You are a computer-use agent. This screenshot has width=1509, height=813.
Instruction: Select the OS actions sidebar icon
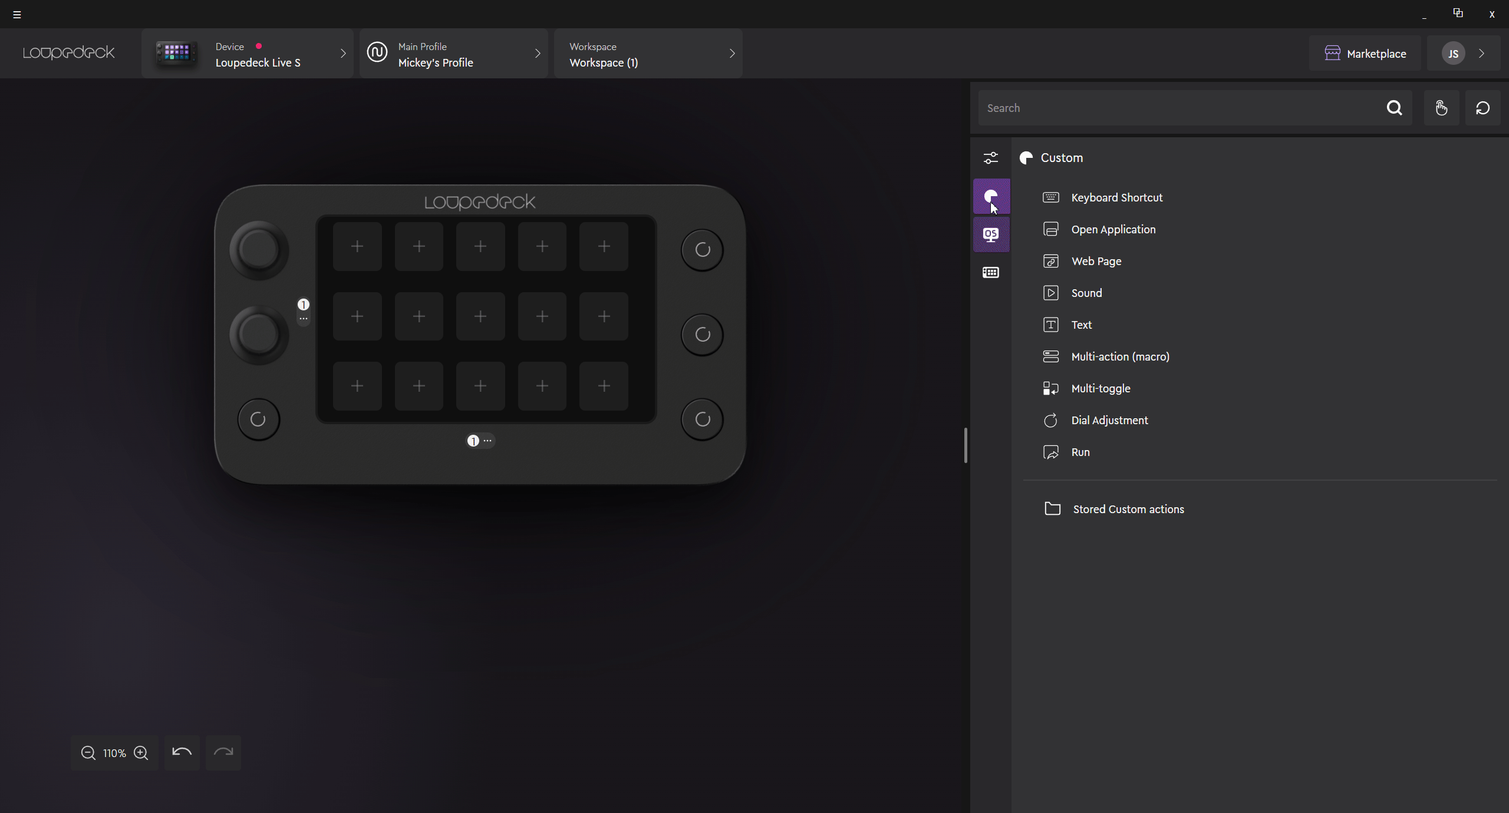click(991, 235)
